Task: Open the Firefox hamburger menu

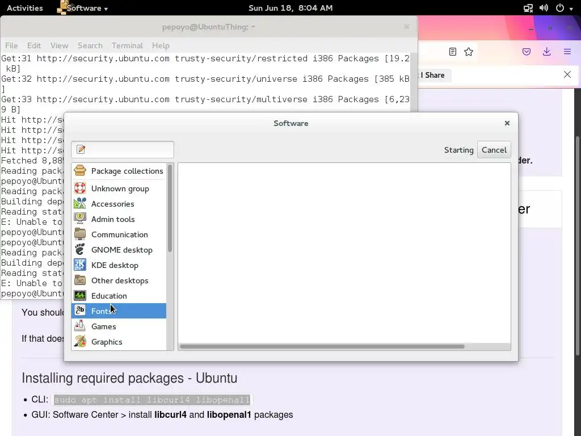Action: pyautogui.click(x=567, y=52)
